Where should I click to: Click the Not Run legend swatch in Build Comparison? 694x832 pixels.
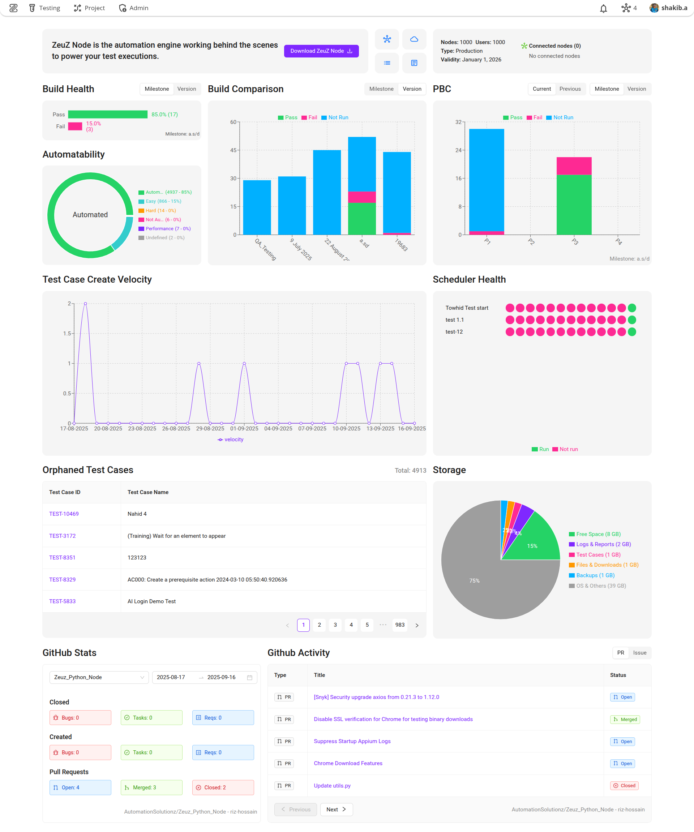click(x=324, y=118)
